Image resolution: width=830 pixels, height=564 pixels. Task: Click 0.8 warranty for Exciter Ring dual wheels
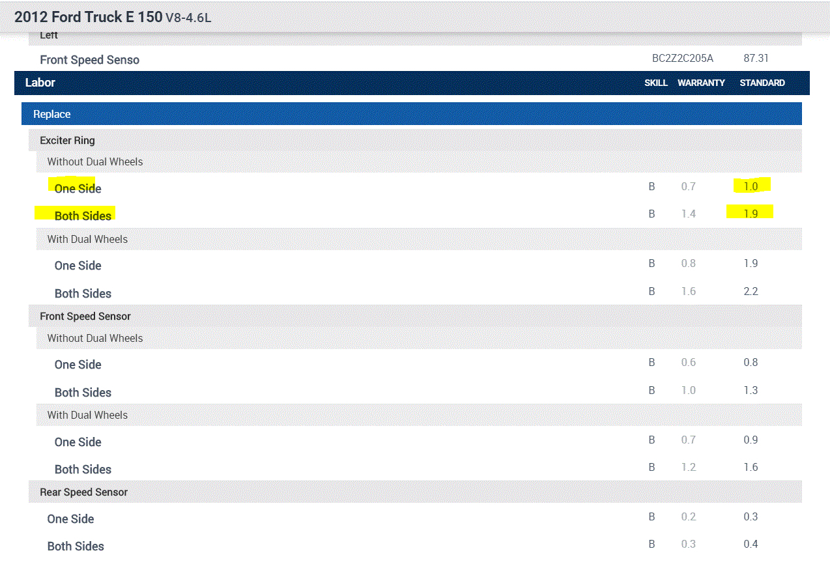tap(688, 263)
